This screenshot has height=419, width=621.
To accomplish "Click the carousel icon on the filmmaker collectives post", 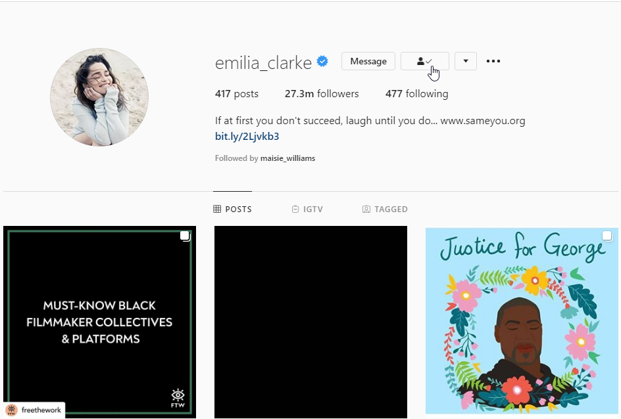I will click(x=185, y=236).
